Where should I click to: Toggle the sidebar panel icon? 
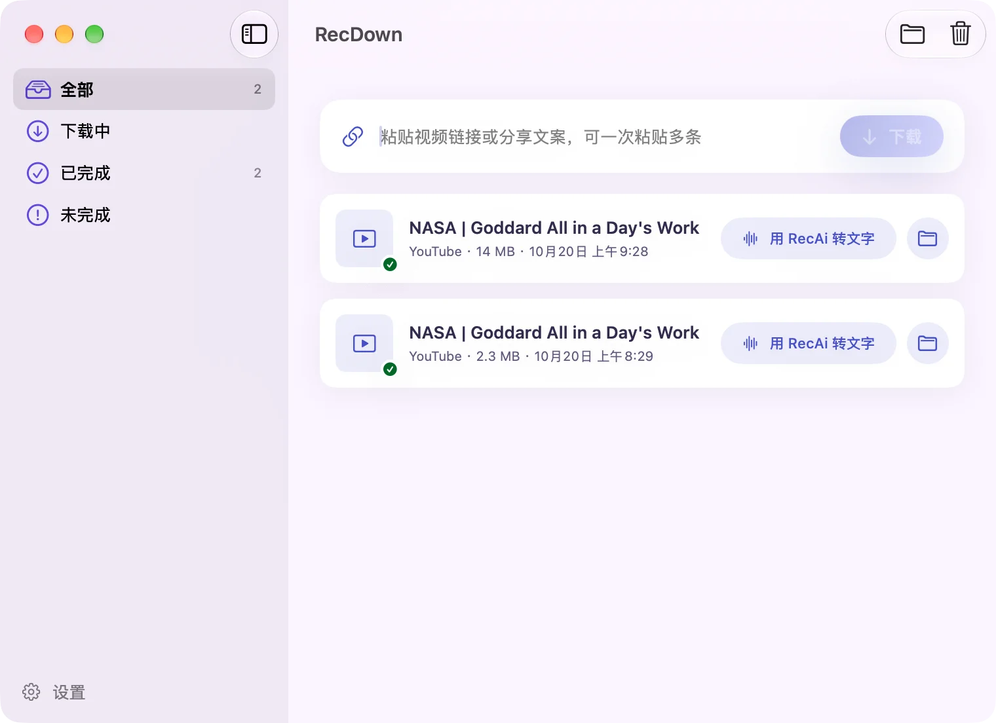(x=254, y=34)
